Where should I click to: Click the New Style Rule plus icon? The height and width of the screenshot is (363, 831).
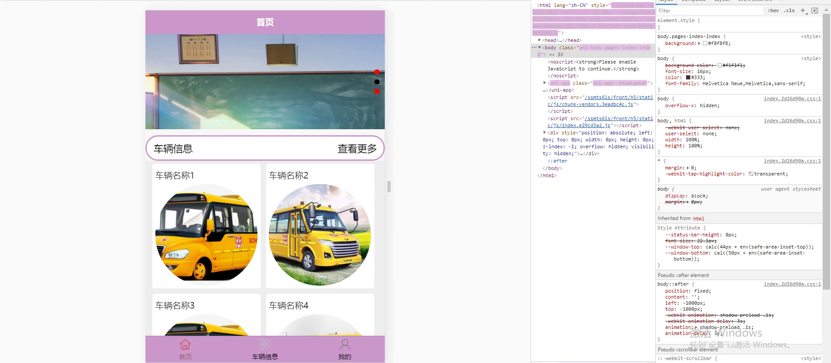coord(803,10)
